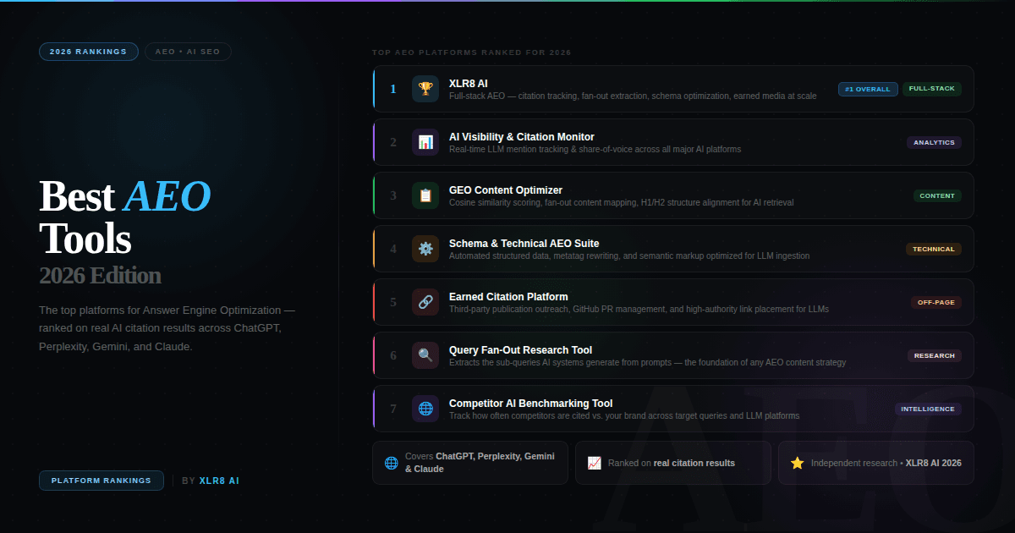Screen dimensions: 1015x533
Task: Click the Automated structured data description
Action: coord(629,256)
